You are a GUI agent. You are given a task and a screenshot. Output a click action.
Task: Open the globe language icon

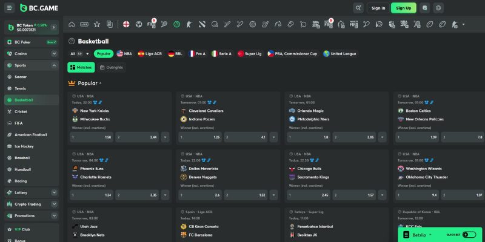[x=438, y=8]
